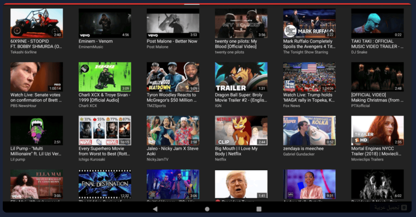Image resolution: width=416 pixels, height=217 pixels.
Task: Open the 9:31 pink-outfit host thumbnail
Action: pyautogui.click(x=309, y=184)
